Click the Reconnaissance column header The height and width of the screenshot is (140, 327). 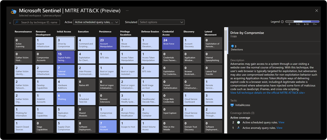pos(23,32)
